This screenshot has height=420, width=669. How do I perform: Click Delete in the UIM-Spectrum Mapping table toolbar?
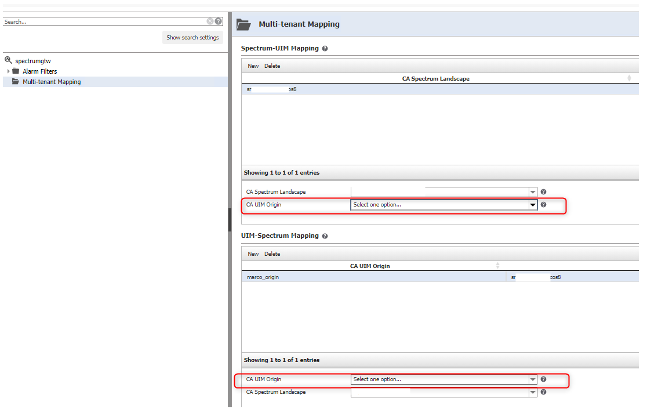(x=272, y=254)
